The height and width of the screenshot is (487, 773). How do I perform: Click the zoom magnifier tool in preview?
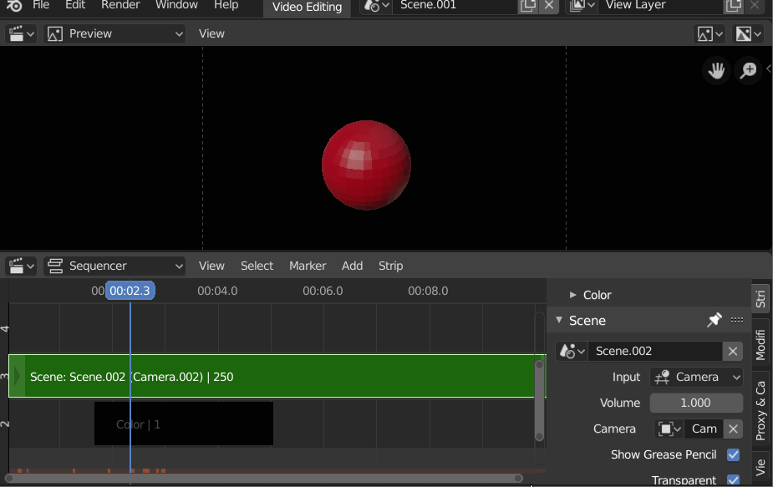click(749, 70)
